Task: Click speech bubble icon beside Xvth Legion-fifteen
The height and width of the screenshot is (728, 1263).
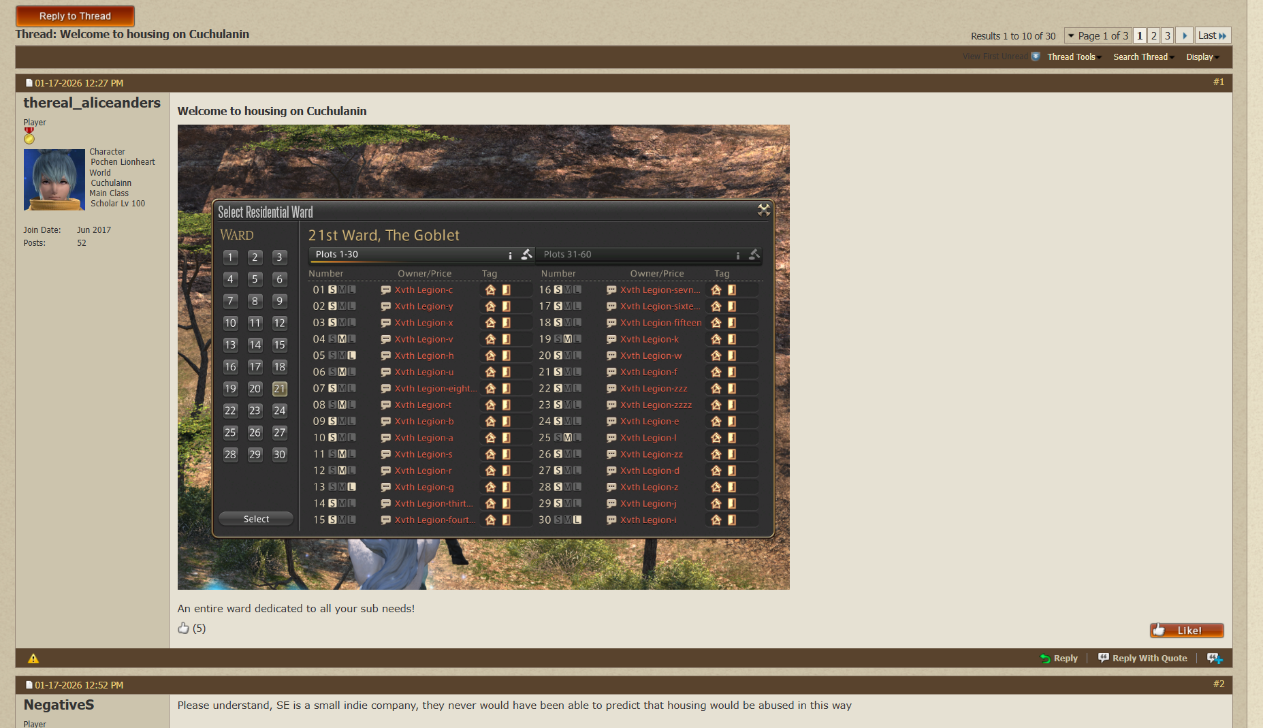Action: tap(611, 323)
